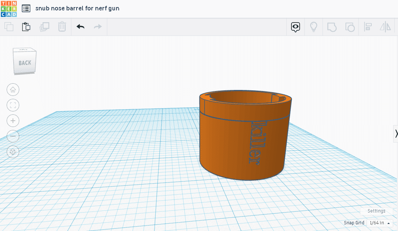Open the Tinkercad logo home page
Image resolution: width=398 pixels, height=231 pixels.
tap(9, 9)
